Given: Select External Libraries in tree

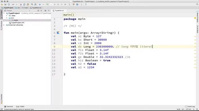Looking at the screenshot, I should [15, 25].
